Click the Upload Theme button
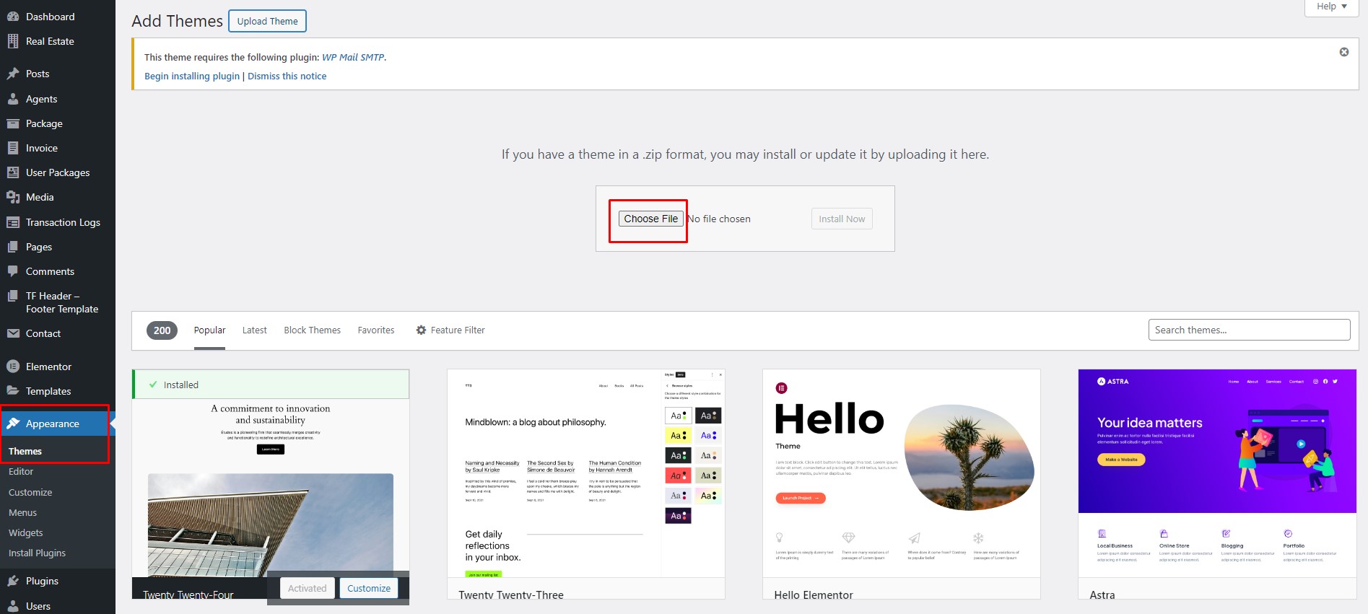1368x614 pixels. coord(267,21)
